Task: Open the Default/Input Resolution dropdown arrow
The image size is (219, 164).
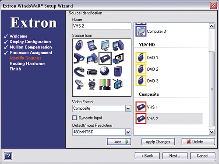Action: click(x=128, y=132)
